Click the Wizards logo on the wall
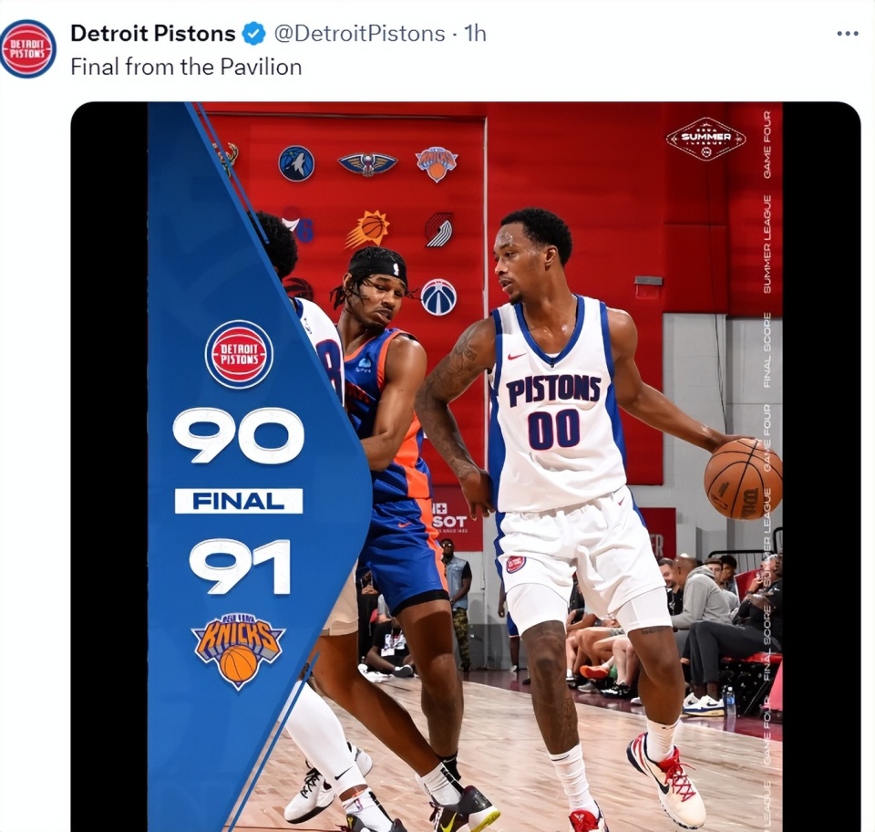875x832 pixels. click(438, 296)
